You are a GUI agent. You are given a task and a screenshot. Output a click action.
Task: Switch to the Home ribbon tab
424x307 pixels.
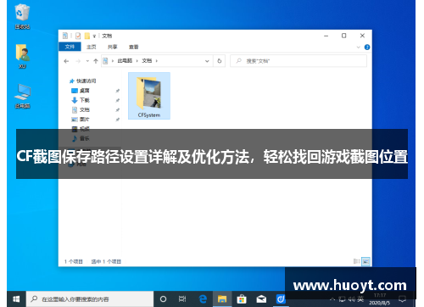[x=92, y=47]
